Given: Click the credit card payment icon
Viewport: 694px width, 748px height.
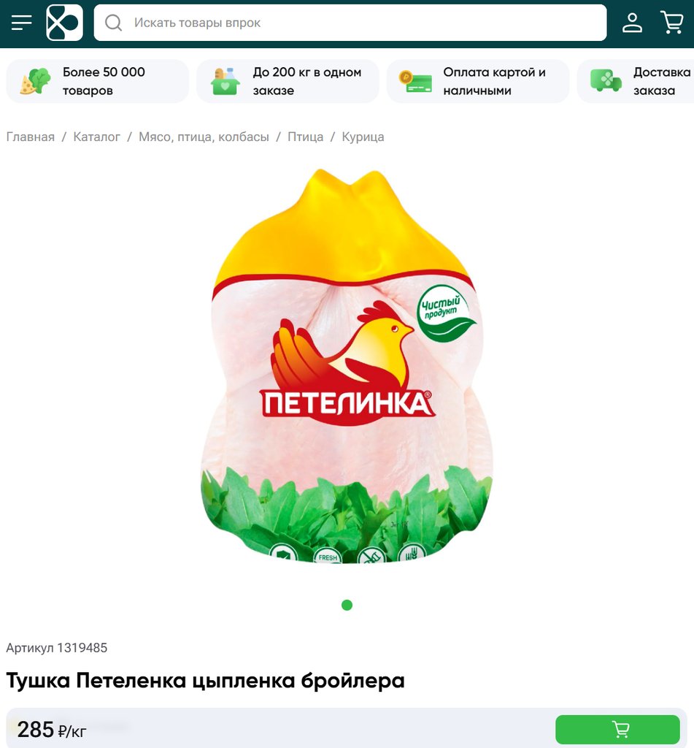Looking at the screenshot, I should (415, 81).
